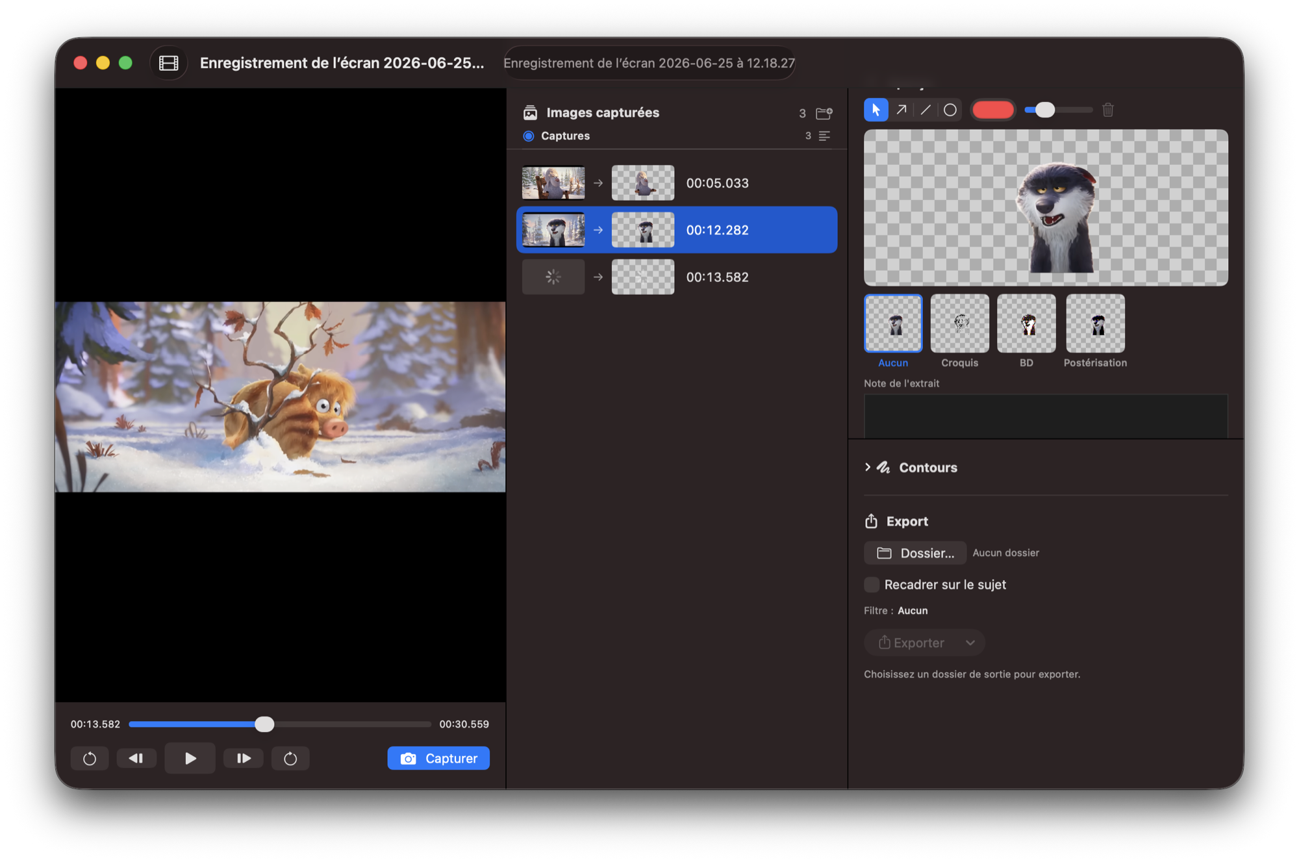Viewport: 1299px width, 862px height.
Task: Click the Aucun dossier label
Action: pos(1005,553)
